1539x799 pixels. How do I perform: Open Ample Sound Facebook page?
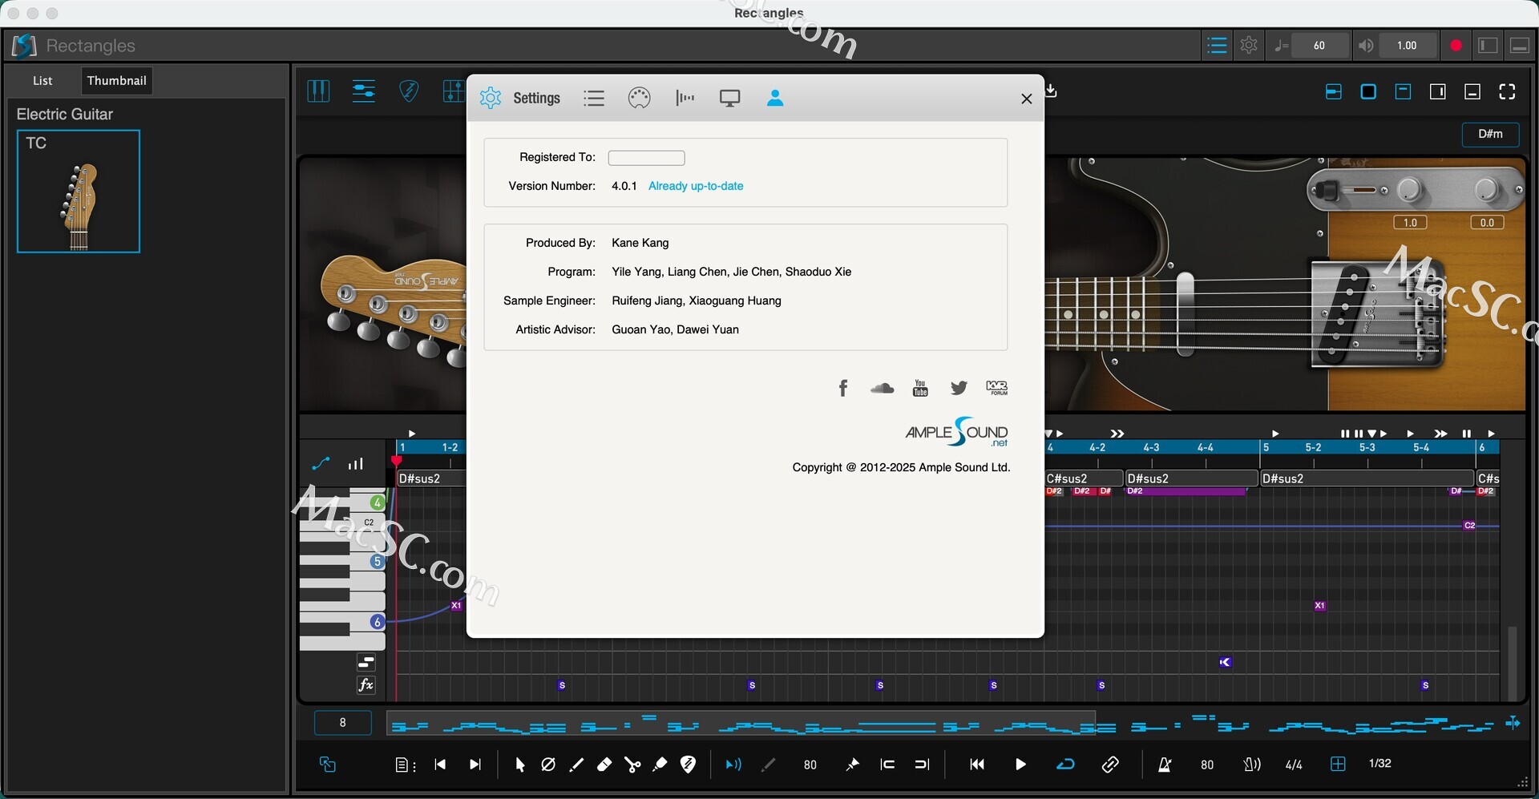tap(843, 389)
